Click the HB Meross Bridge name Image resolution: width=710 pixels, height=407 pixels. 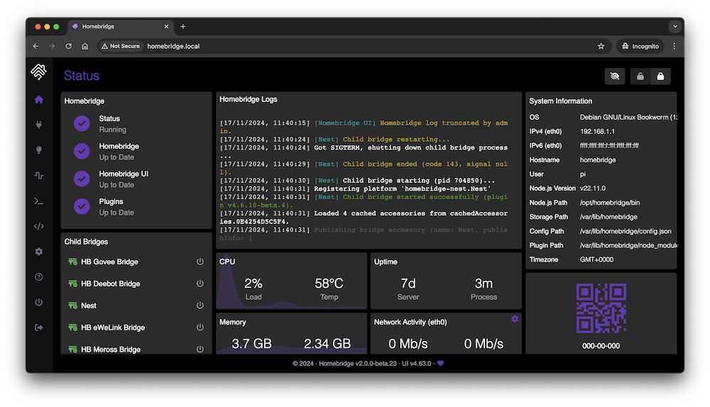(111, 350)
